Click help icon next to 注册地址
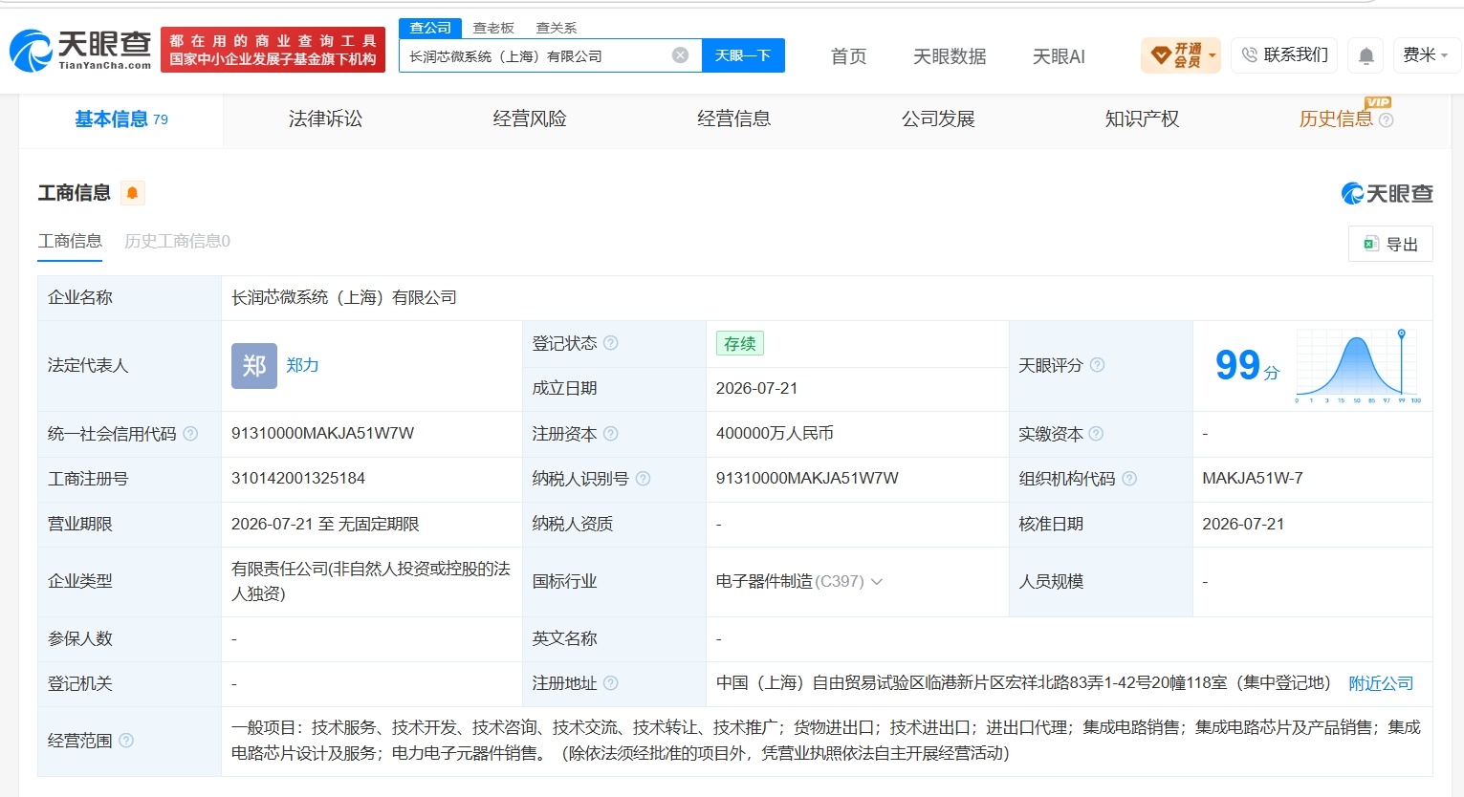Screen dimensions: 1464x797 coord(610,683)
